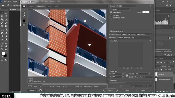This screenshot has height=98, width=175.
Task: Open the Color Table panel menu
Action: [150, 41]
